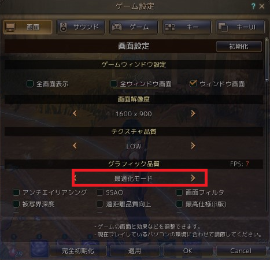Enable 全画面表示 checkbox
270x260 pixels.
pos(30,84)
